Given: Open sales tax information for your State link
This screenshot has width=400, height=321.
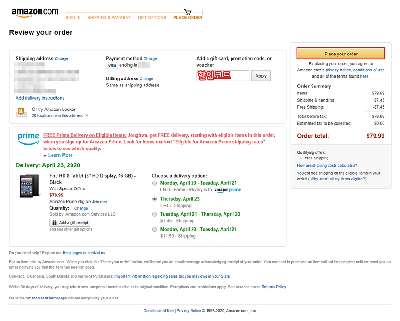Looking at the screenshot, I should pyautogui.click(x=172, y=276).
